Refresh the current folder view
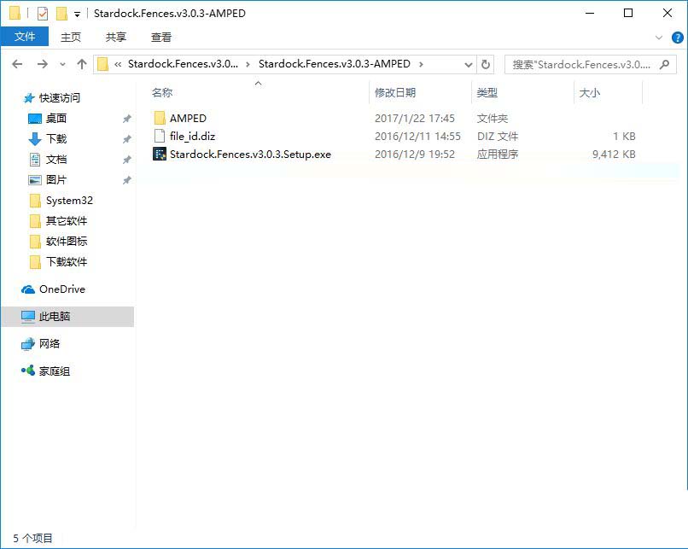Viewport: 688px width, 549px height. [486, 64]
